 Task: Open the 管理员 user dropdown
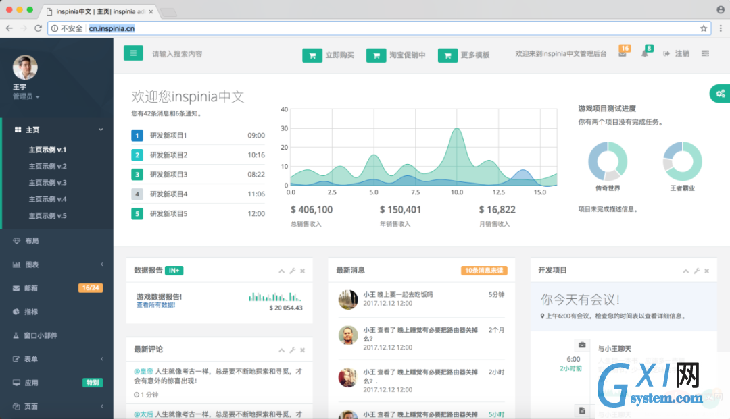[26, 96]
